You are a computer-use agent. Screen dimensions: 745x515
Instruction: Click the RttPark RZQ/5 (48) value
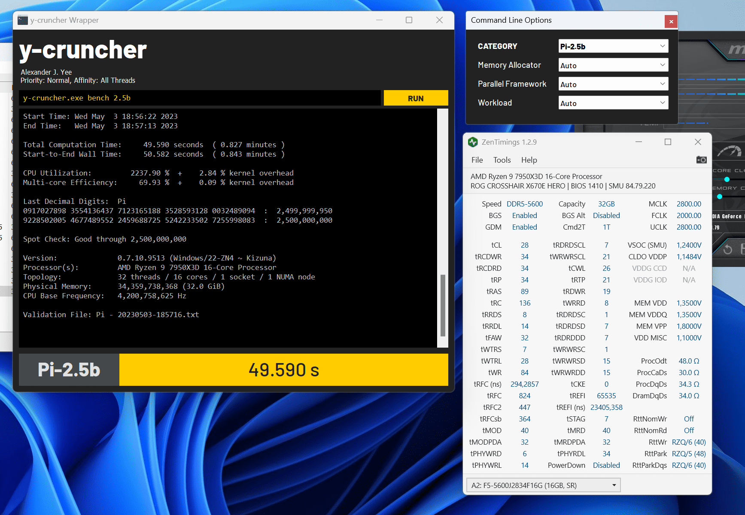tap(689, 454)
